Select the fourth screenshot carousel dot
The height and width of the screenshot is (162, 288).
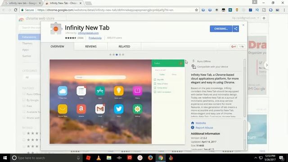[120, 54]
